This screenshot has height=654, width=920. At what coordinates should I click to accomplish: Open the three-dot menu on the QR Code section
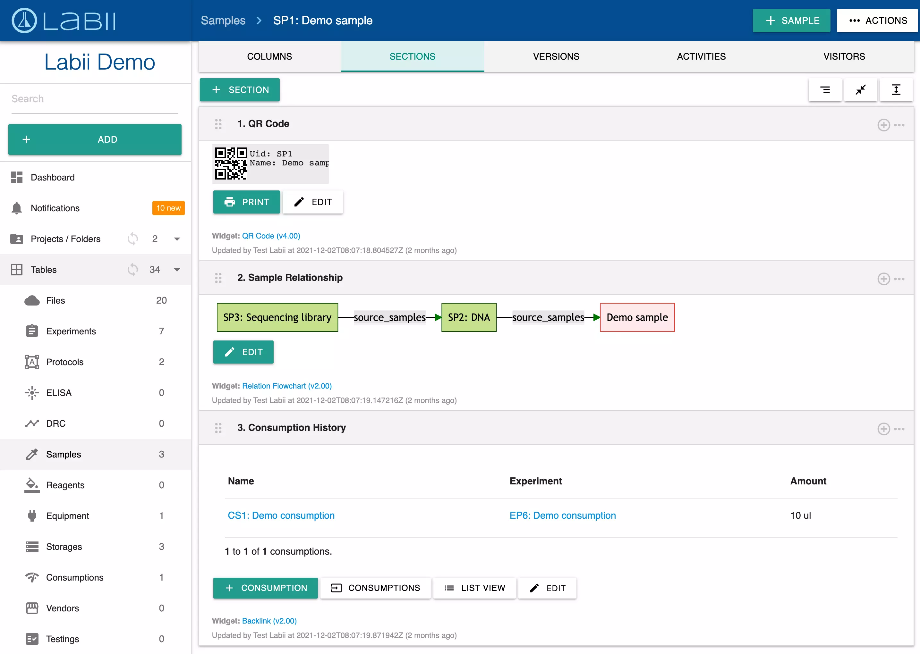point(900,125)
